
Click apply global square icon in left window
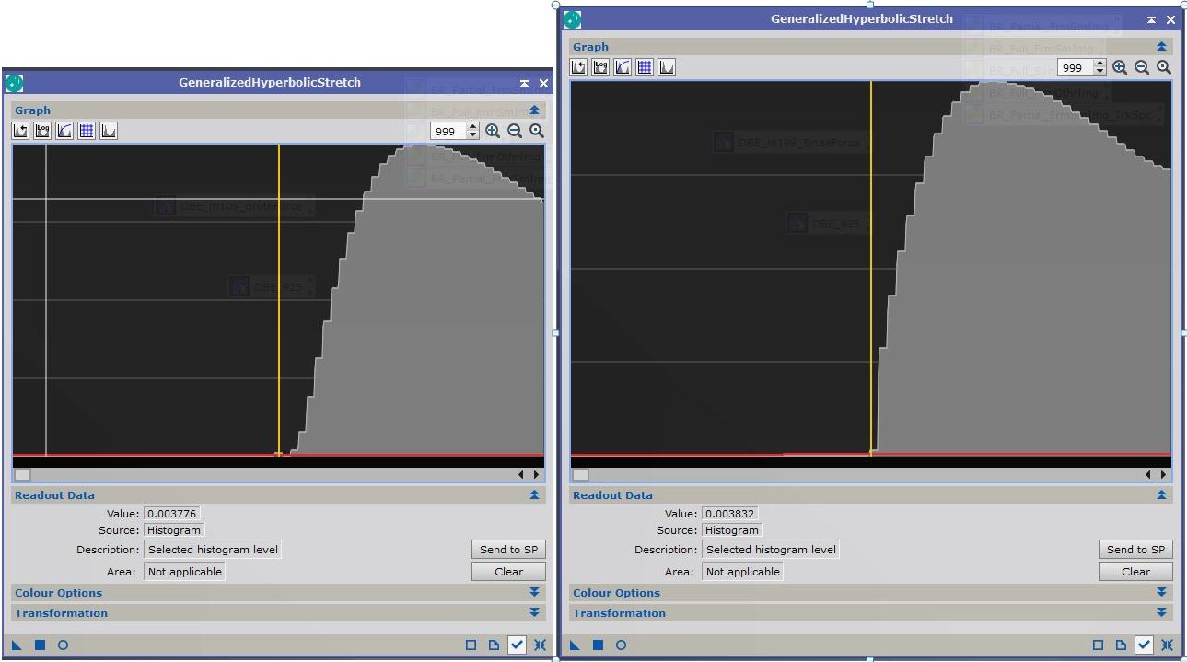[x=40, y=645]
